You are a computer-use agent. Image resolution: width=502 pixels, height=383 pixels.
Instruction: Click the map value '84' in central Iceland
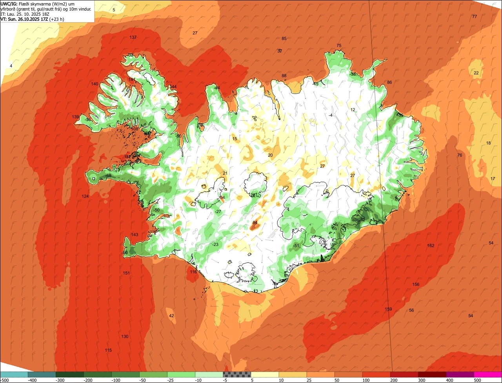click(x=255, y=222)
